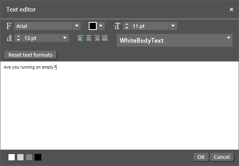Confirm with the OK button
The image size is (239, 166).
[x=201, y=157]
